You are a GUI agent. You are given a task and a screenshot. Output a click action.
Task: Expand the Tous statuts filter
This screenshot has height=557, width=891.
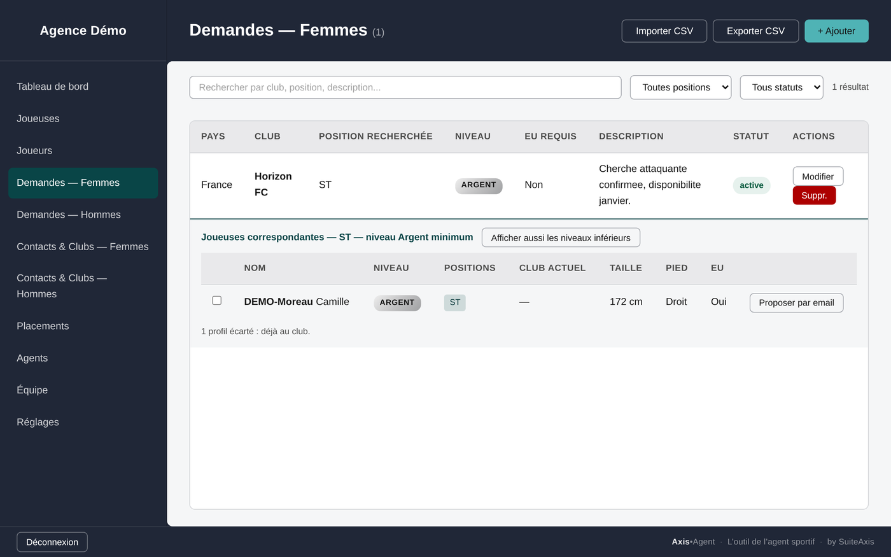(782, 87)
